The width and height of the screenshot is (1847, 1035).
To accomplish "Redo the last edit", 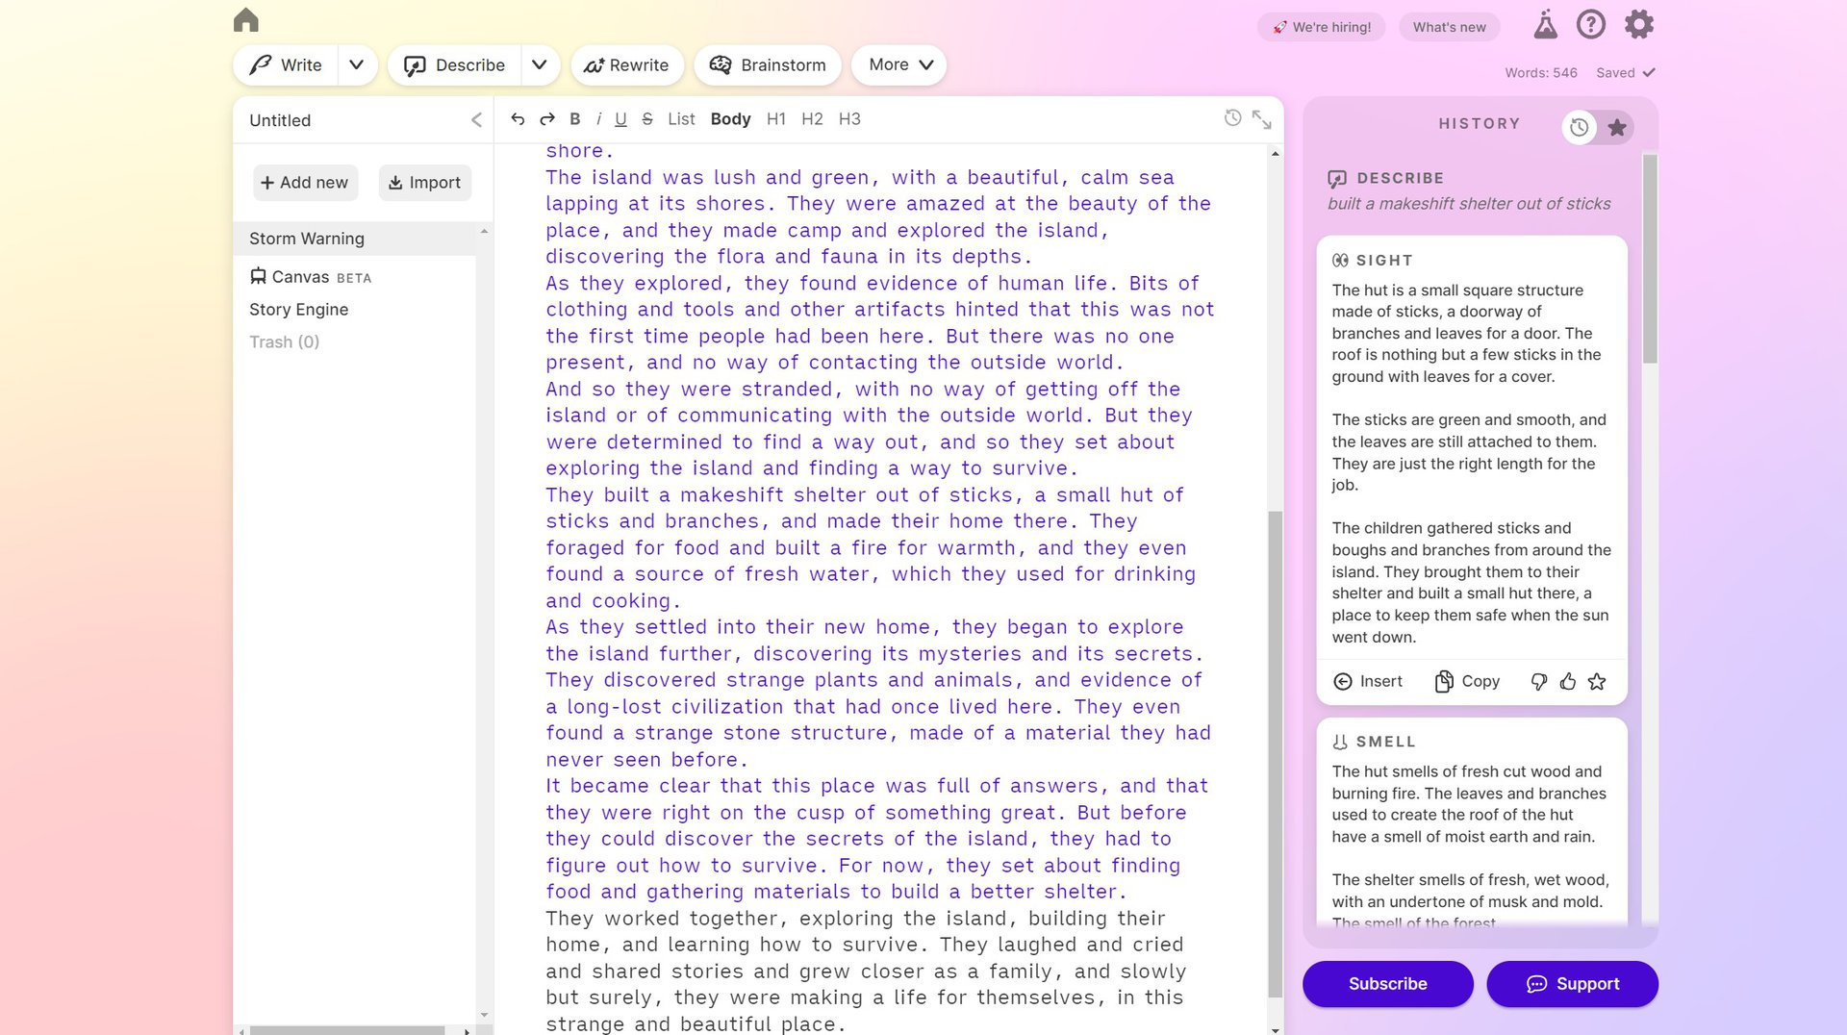I will click(547, 119).
